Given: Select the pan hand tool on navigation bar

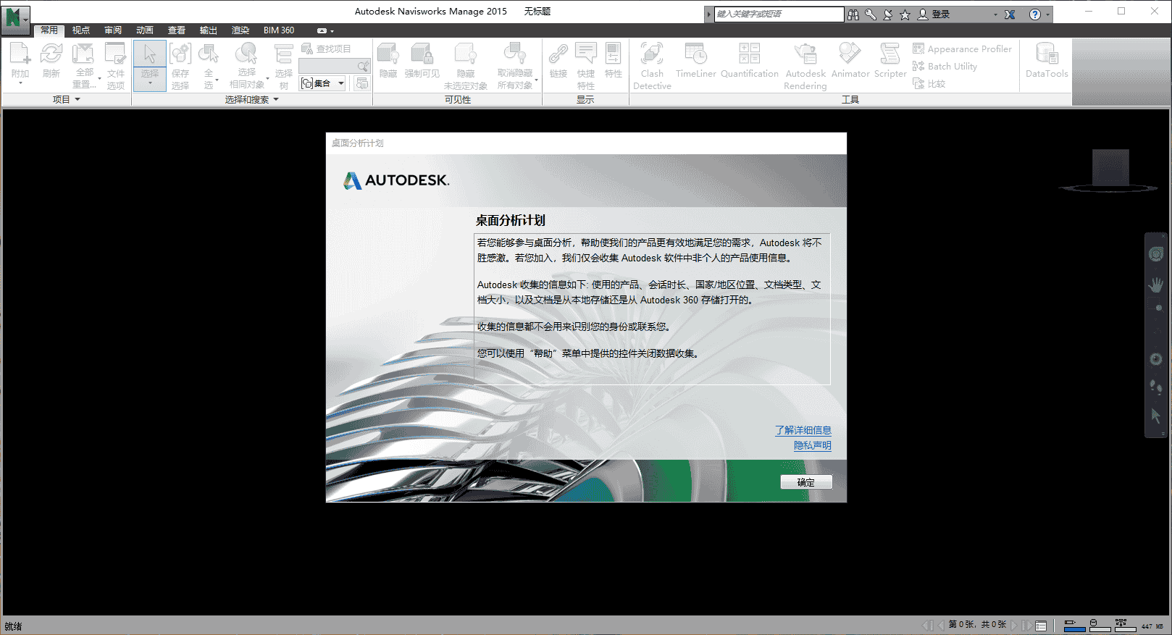Looking at the screenshot, I should (1155, 284).
